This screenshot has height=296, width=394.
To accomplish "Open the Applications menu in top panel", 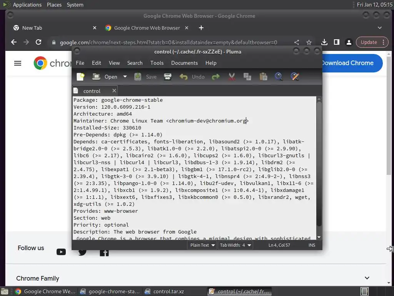I will tap(27, 5).
